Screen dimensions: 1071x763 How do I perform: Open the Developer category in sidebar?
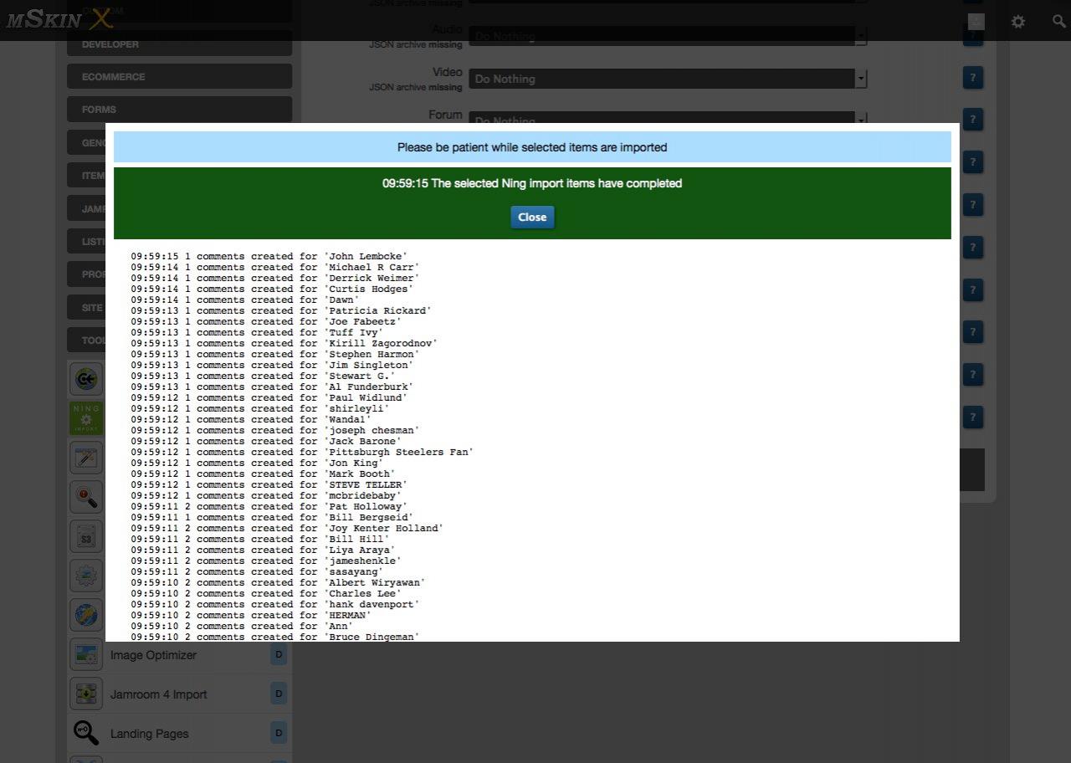click(x=179, y=44)
